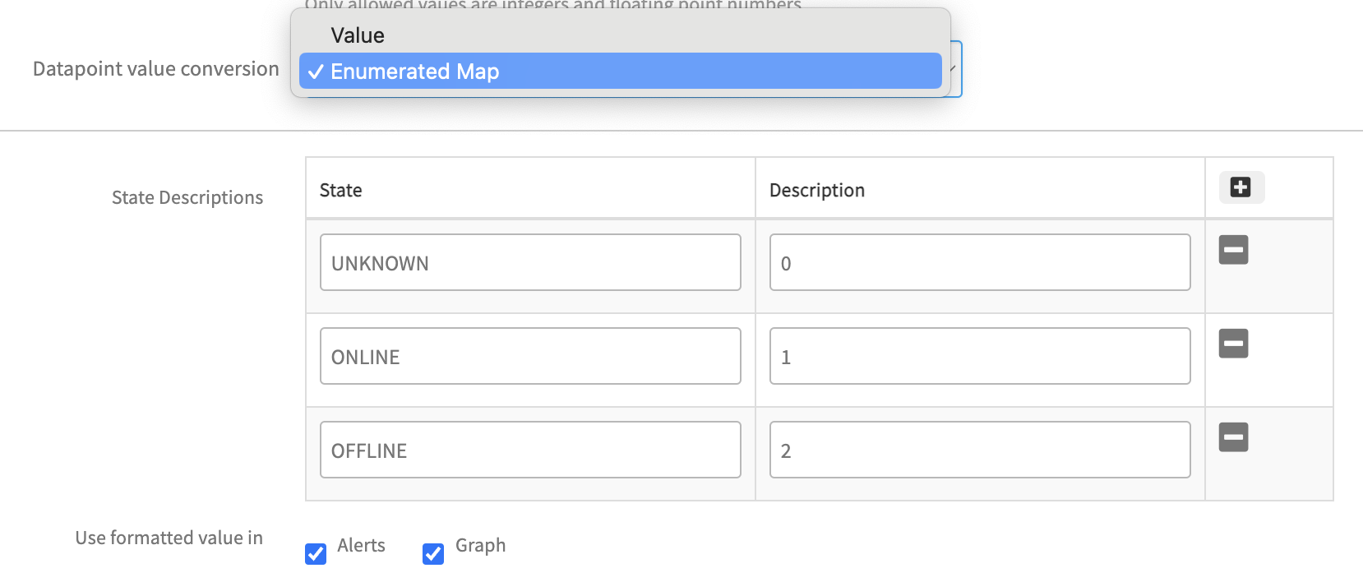Edit the description field containing 2
Image resolution: width=1363 pixels, height=582 pixels.
point(980,450)
